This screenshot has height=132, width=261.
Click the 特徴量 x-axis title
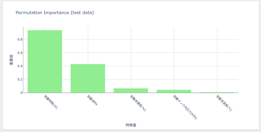click(131, 125)
